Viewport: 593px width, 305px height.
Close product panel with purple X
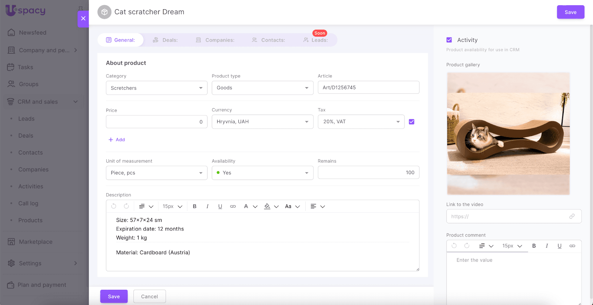pyautogui.click(x=83, y=19)
